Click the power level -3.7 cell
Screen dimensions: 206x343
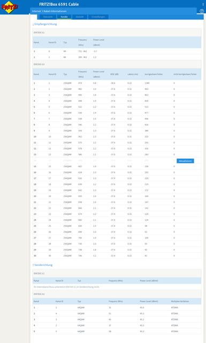[95, 51]
